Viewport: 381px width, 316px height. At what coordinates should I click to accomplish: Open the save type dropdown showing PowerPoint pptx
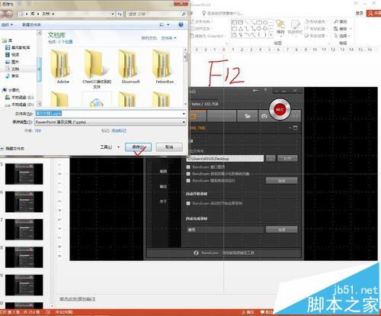(x=110, y=122)
